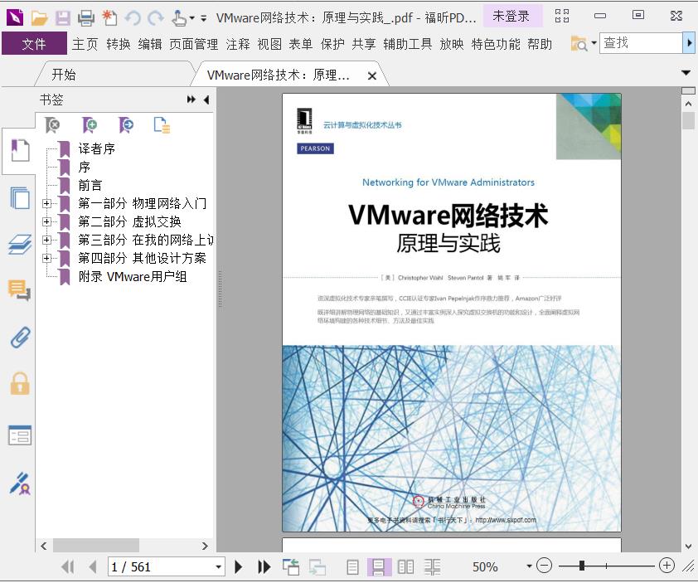Viewport: 698px width, 583px height.
Task: Open the advanced search folder icon
Action: pos(579,43)
